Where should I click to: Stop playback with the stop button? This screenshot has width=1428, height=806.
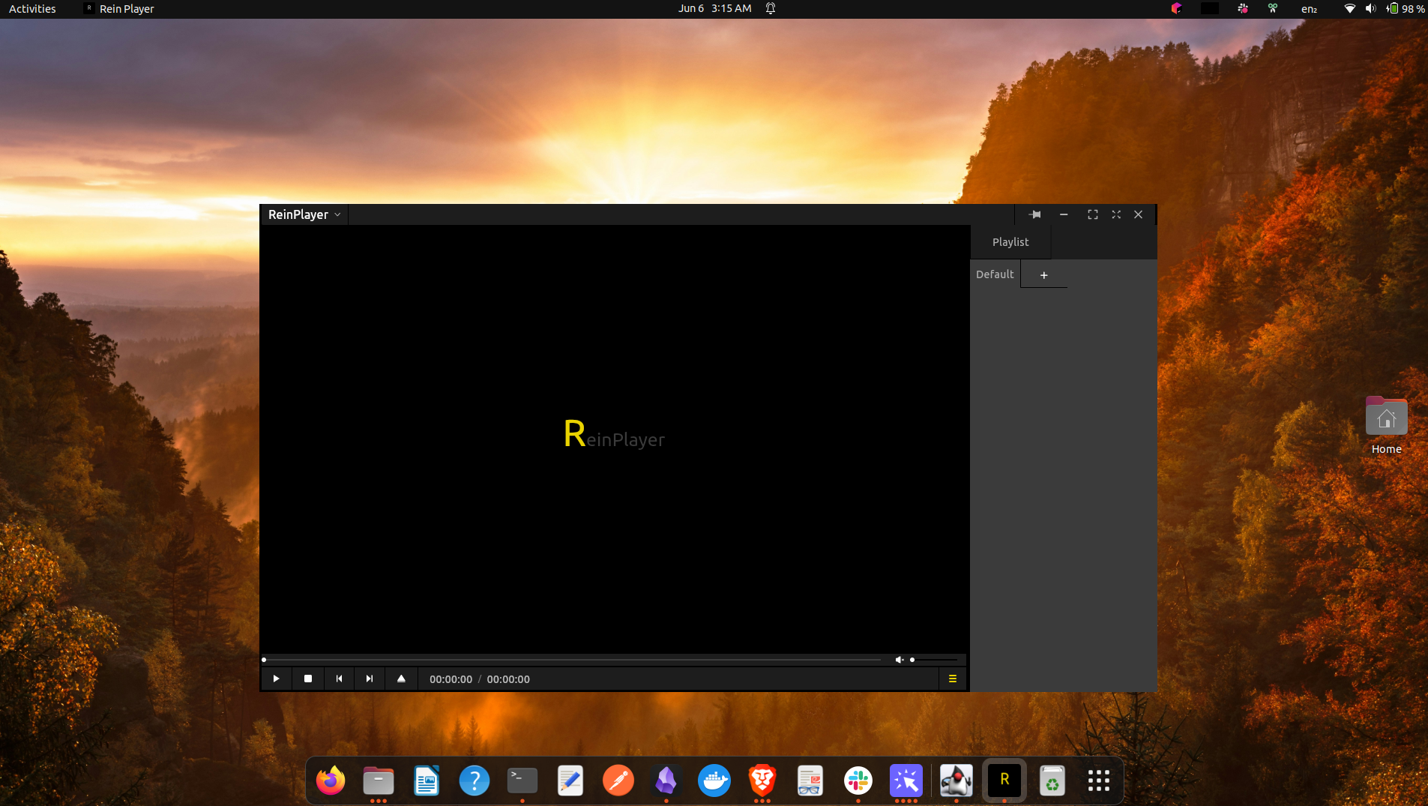pos(307,679)
